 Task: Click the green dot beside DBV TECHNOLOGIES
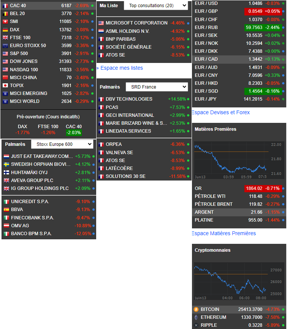(x=188, y=99)
